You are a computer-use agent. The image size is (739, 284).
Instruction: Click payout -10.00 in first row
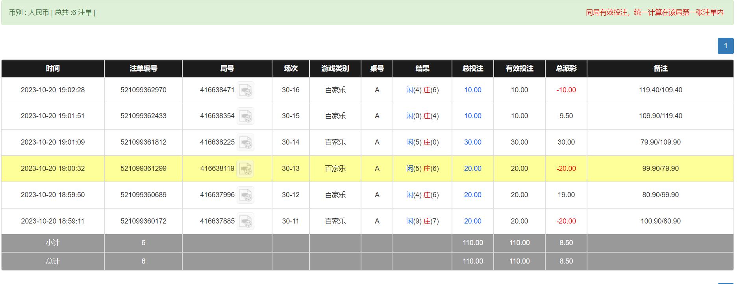[566, 90]
